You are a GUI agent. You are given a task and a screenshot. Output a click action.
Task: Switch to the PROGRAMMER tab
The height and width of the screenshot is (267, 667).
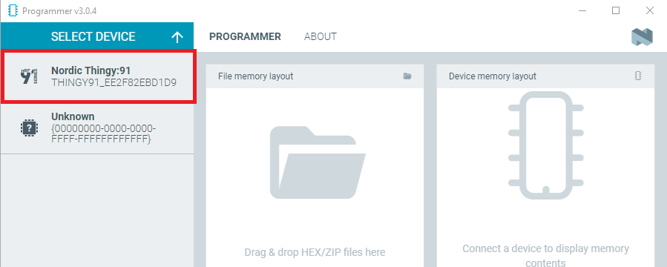coord(245,36)
